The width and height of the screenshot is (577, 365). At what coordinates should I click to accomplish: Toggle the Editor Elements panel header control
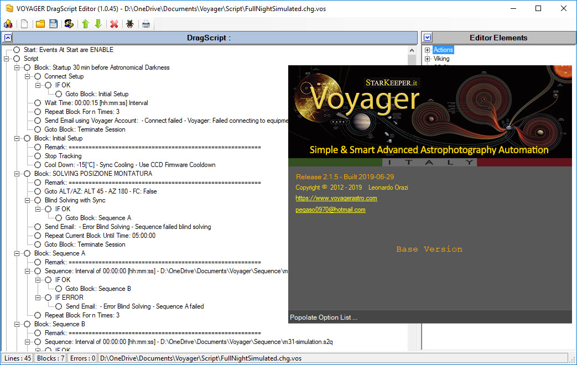(427, 37)
